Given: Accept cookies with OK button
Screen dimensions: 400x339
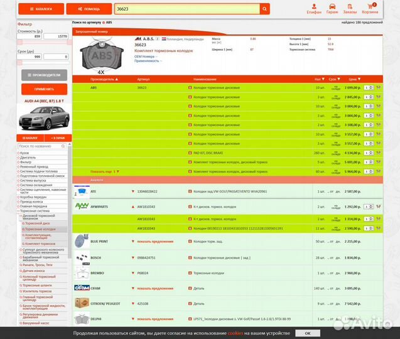Looking at the screenshot, I should (308, 333).
